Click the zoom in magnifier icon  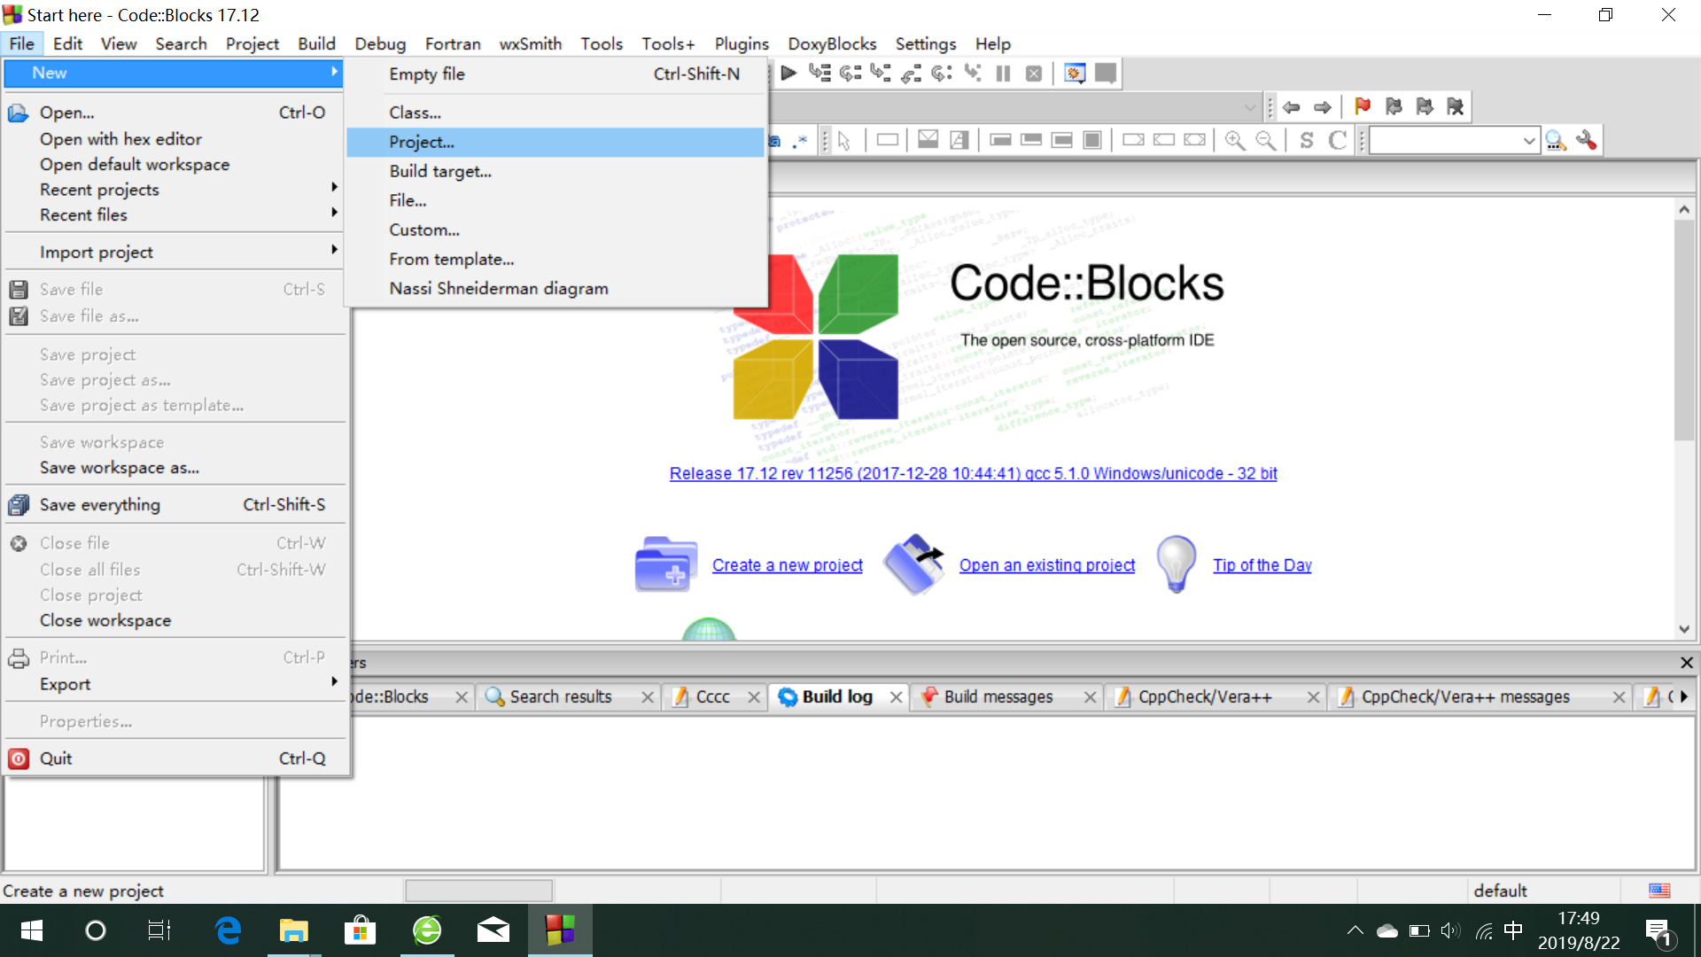pyautogui.click(x=1235, y=140)
